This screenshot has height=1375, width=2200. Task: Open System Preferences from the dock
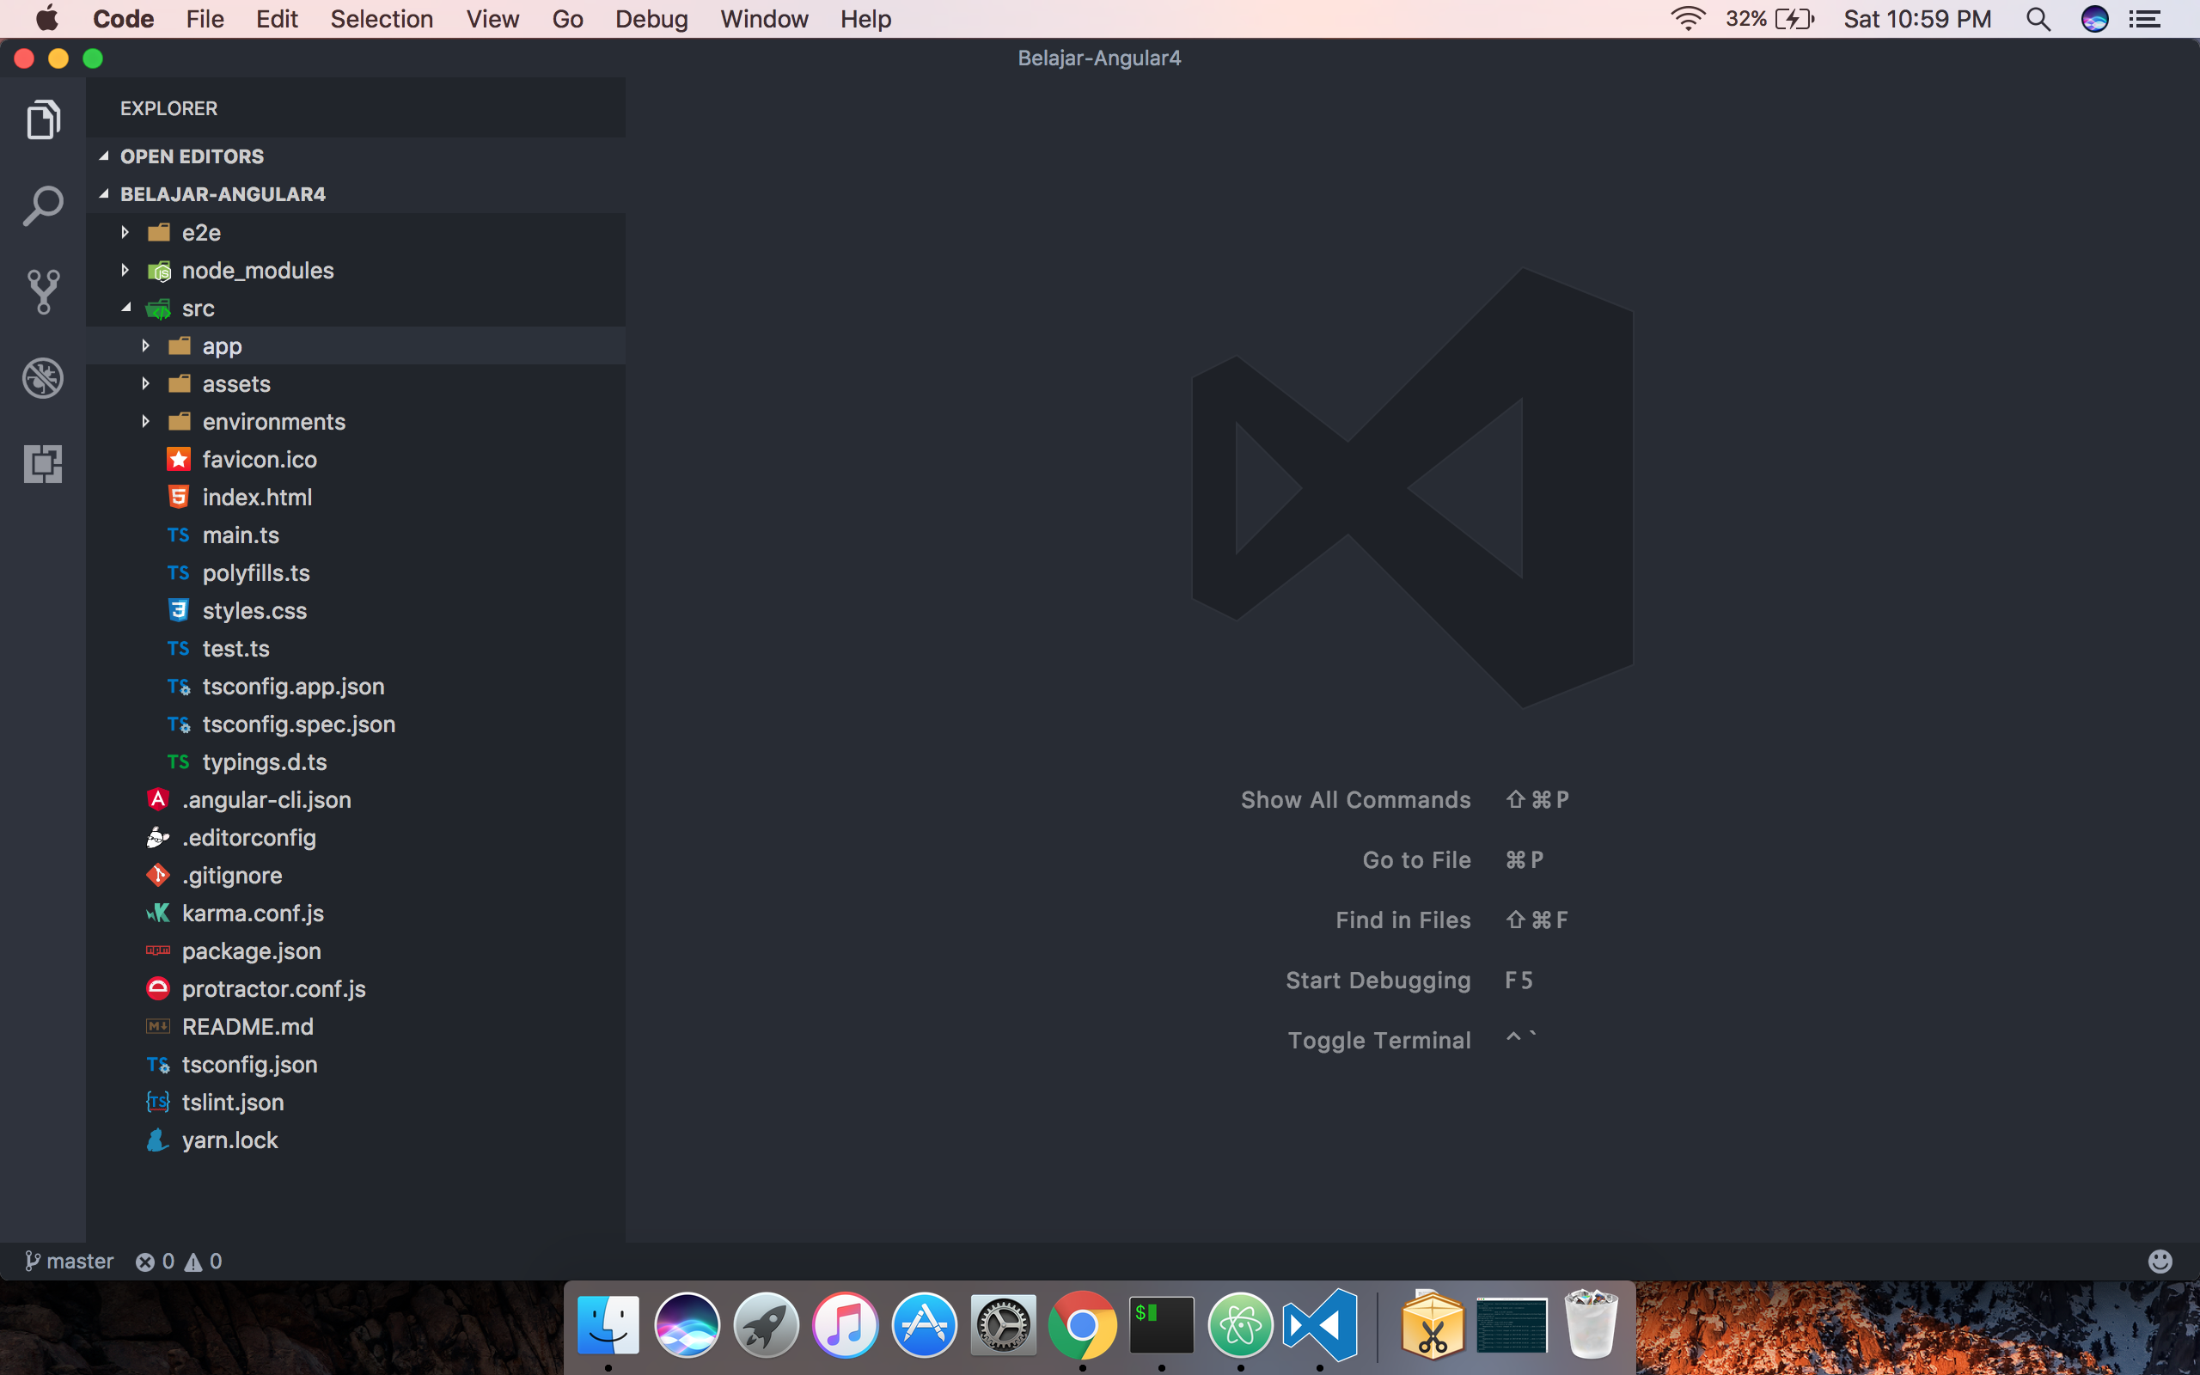[1004, 1324]
